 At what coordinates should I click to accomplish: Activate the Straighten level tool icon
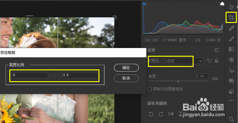pos(215,78)
